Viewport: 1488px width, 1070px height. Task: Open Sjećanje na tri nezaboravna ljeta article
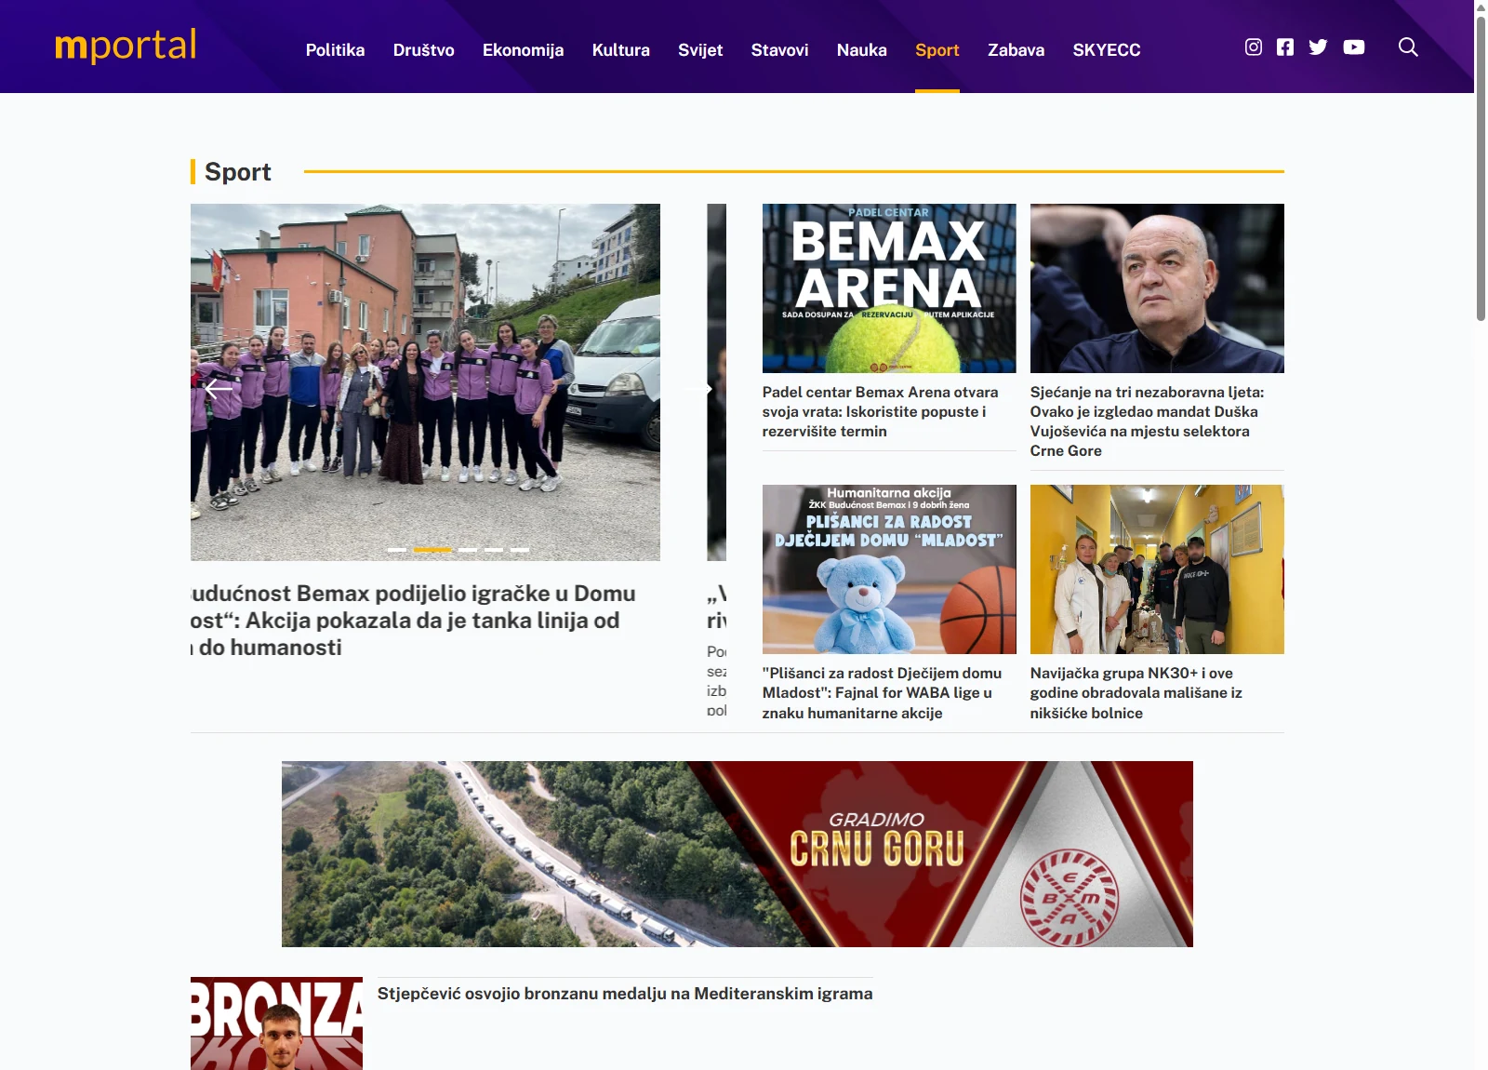pyautogui.click(x=1147, y=421)
